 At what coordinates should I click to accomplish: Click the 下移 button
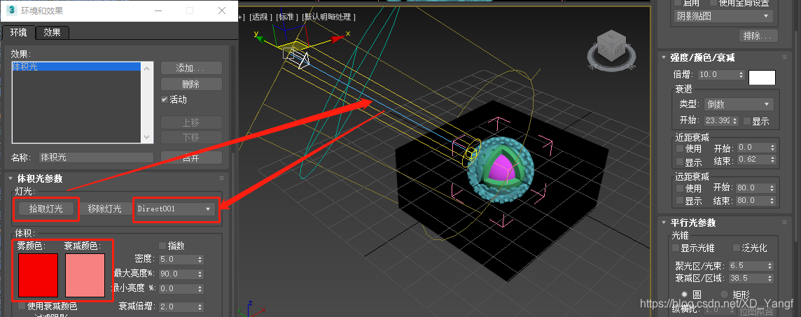point(191,137)
